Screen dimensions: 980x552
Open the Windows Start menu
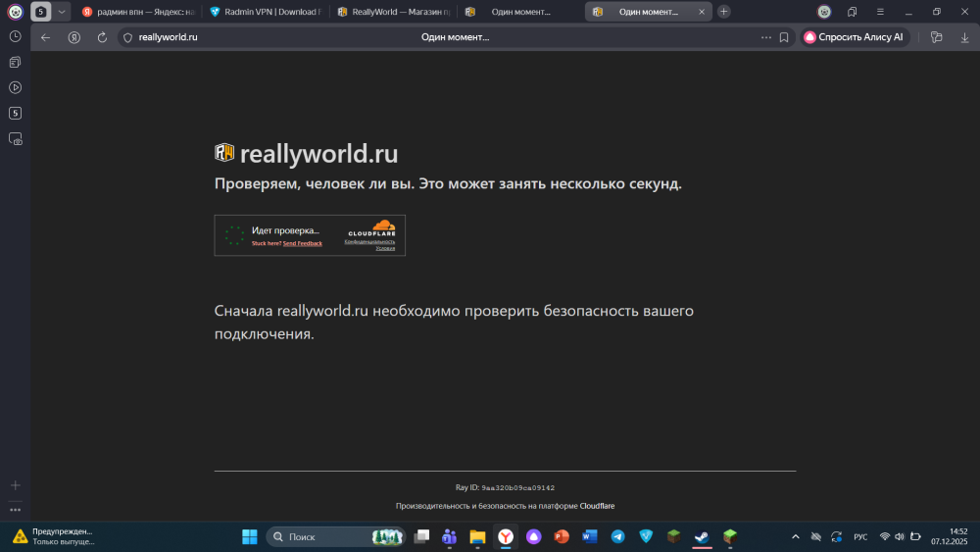[249, 536]
